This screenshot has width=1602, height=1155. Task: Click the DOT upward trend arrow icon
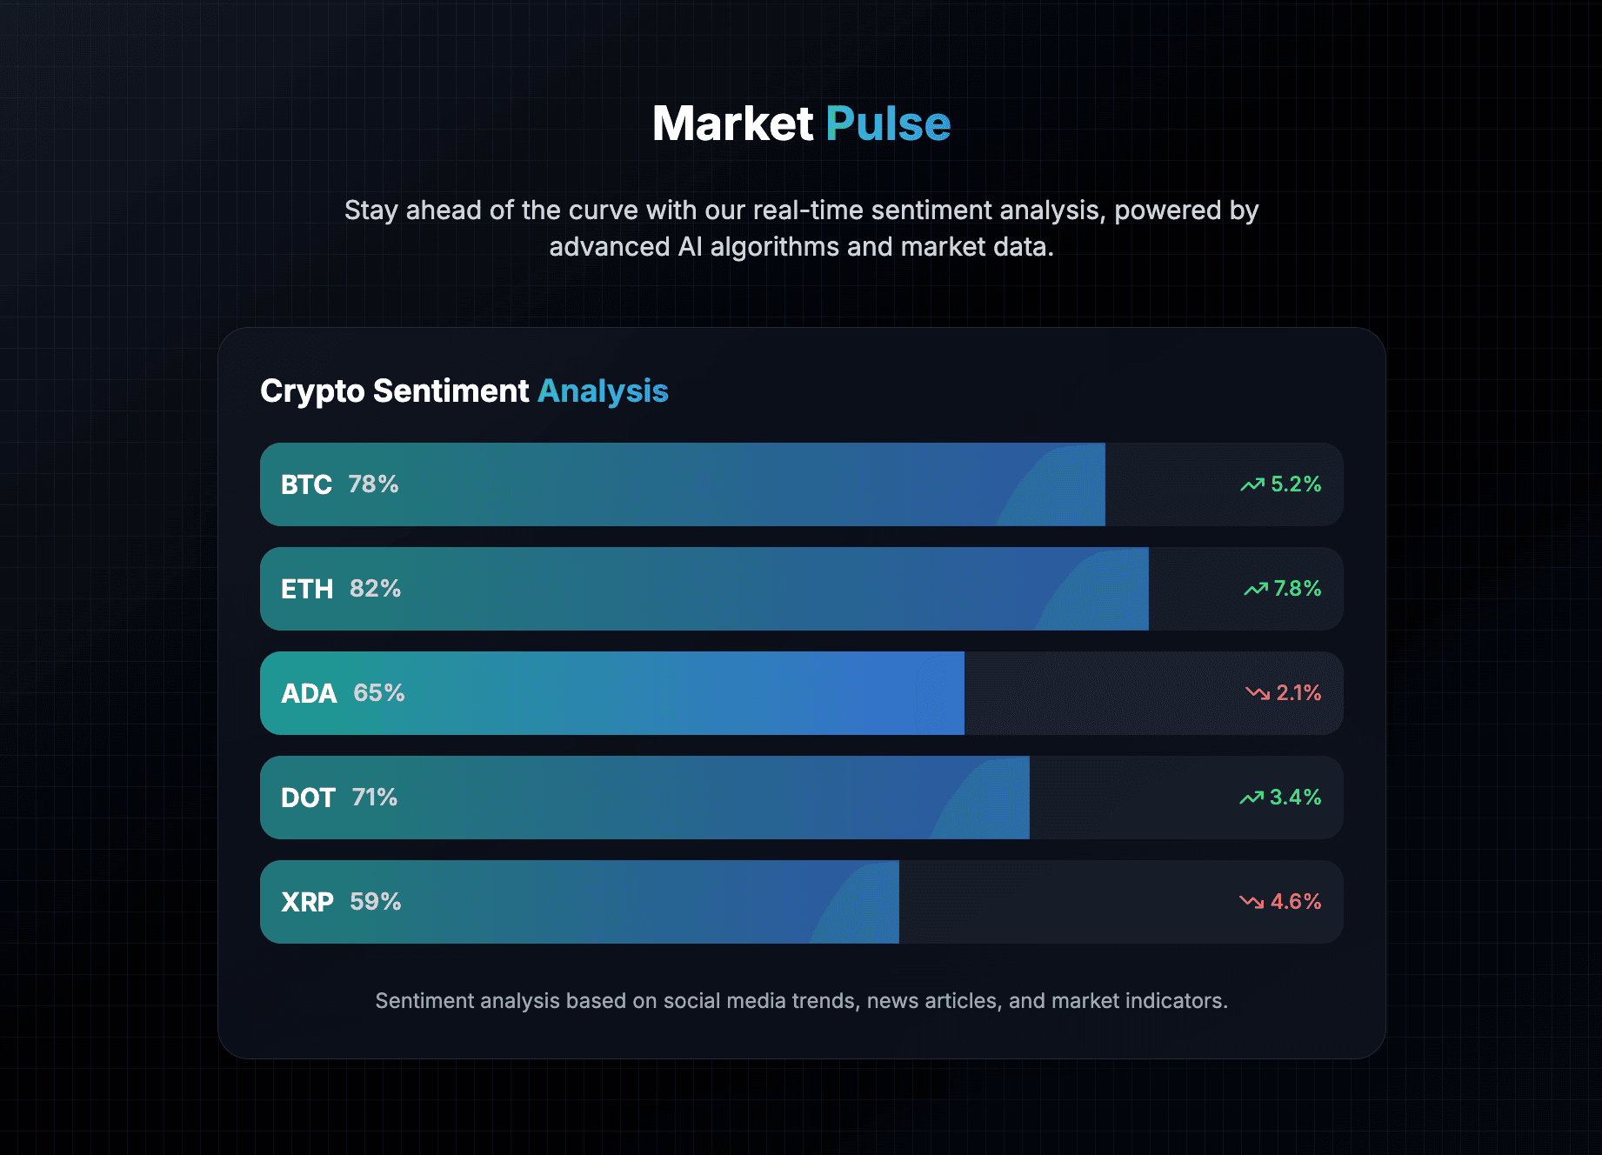pos(1252,798)
